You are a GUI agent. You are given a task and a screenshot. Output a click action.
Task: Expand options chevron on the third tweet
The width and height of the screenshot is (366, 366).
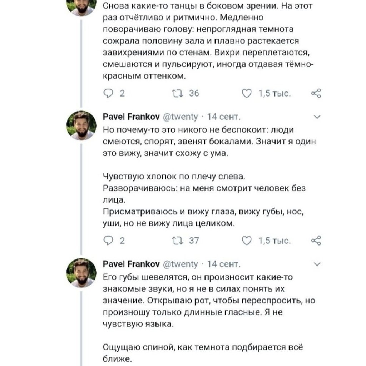pos(317,264)
